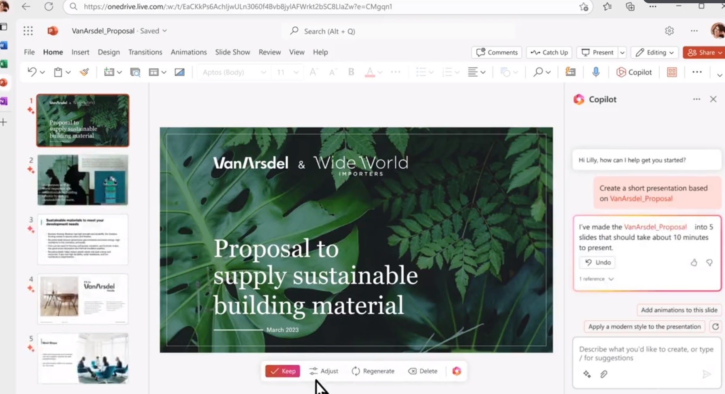Click the Undo arrow in the ribbon

click(x=32, y=72)
